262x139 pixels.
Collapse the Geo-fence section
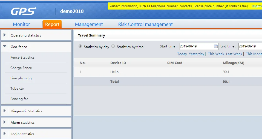pos(19,47)
